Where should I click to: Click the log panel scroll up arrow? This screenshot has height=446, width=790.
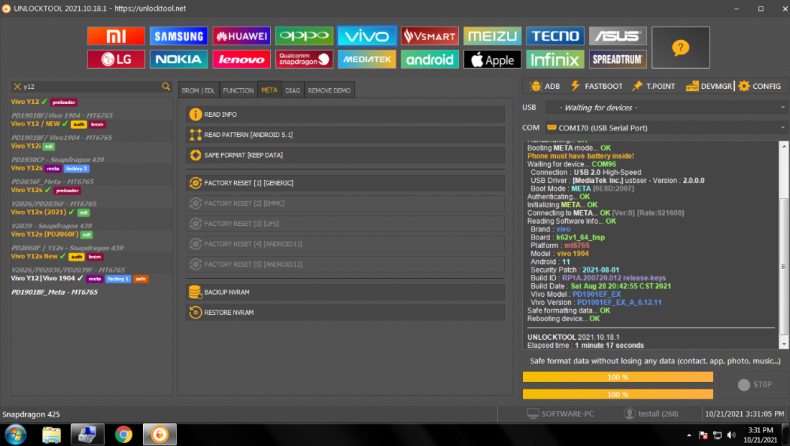click(784, 146)
